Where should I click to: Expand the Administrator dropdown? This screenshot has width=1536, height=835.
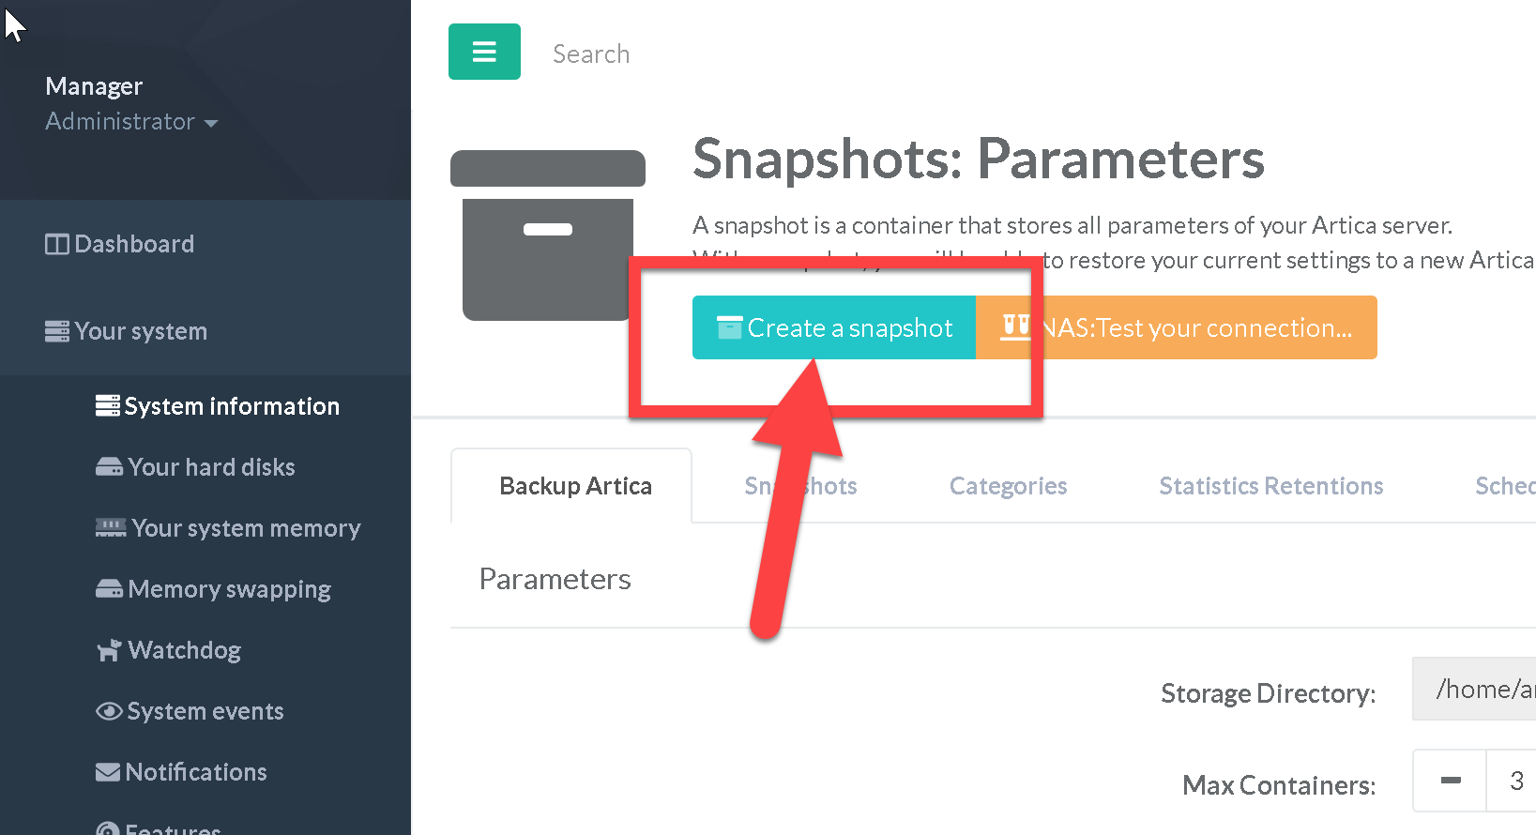pyautogui.click(x=131, y=122)
